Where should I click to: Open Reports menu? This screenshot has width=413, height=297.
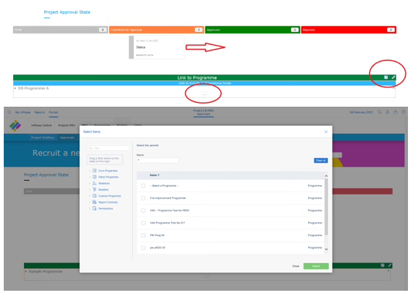[40, 112]
